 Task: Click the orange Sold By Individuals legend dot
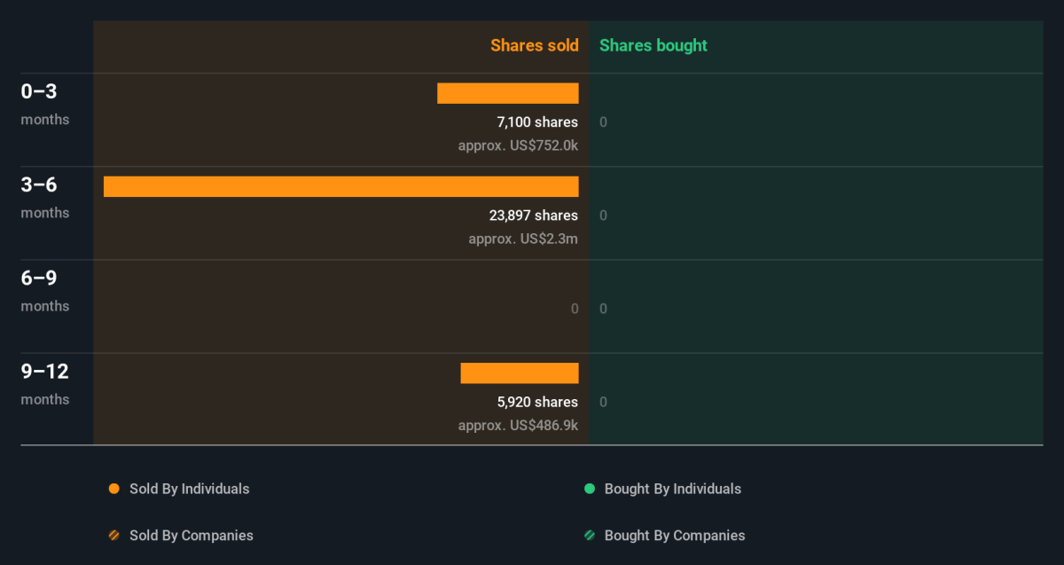coord(113,489)
